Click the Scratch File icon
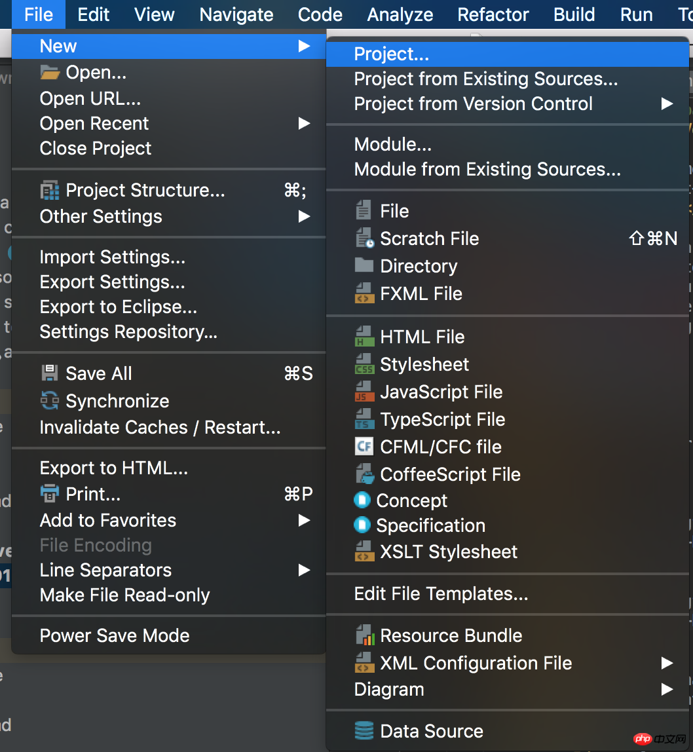Screen dimensions: 693x752 [x=364, y=238]
